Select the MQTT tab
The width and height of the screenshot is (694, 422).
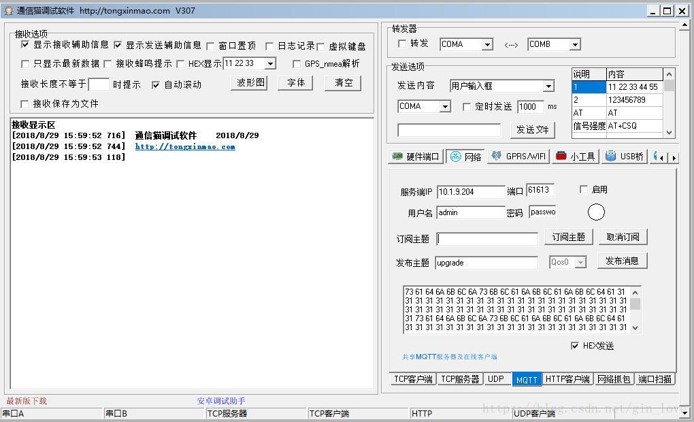coord(527,380)
